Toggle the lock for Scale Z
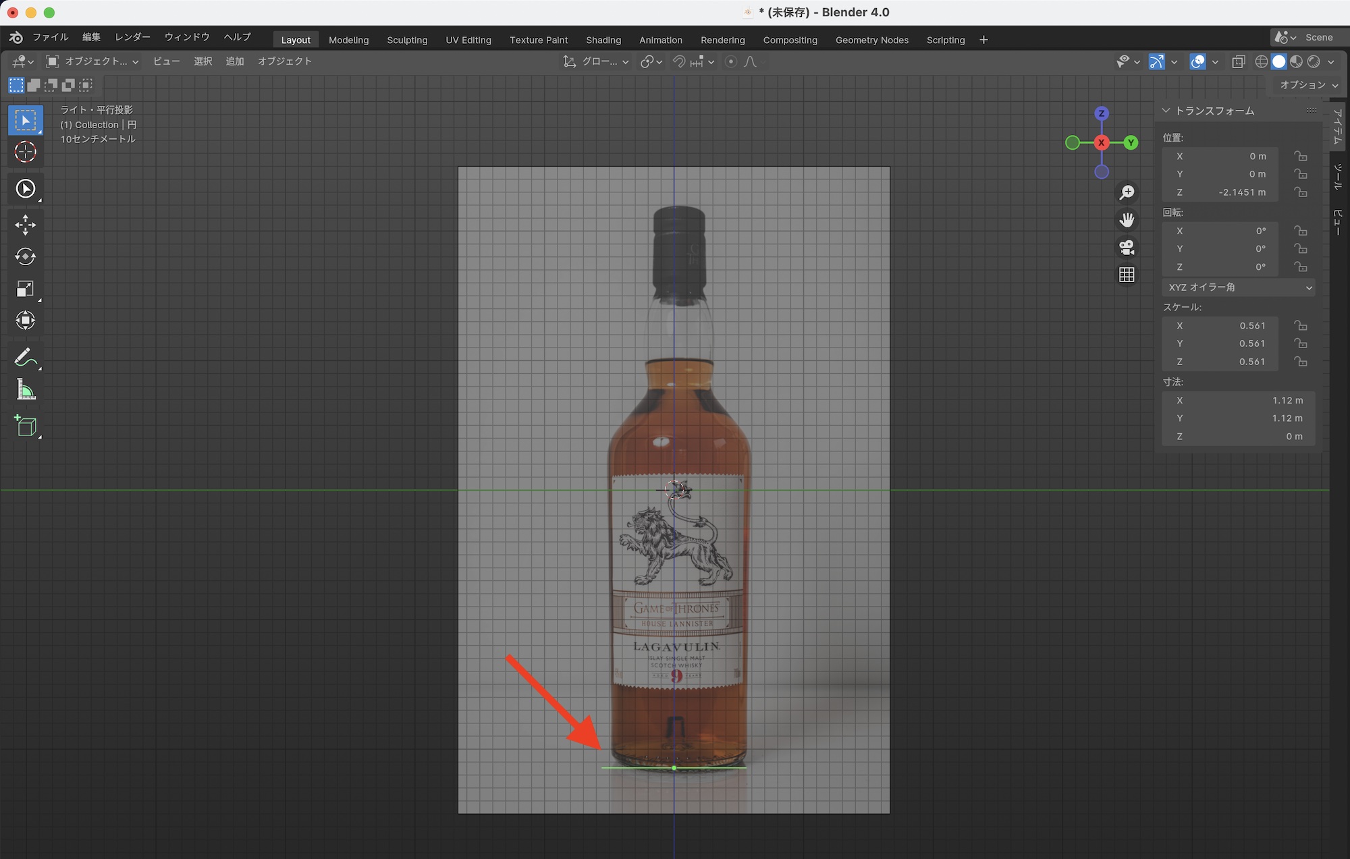1350x859 pixels. click(1300, 362)
